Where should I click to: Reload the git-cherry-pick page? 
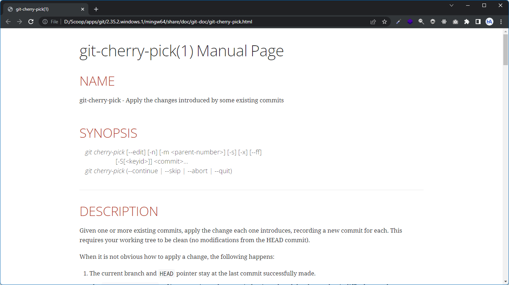[x=31, y=22]
